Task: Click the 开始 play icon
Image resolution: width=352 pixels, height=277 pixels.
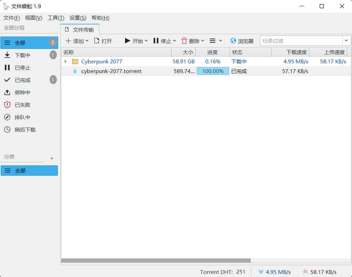Action: tap(127, 41)
